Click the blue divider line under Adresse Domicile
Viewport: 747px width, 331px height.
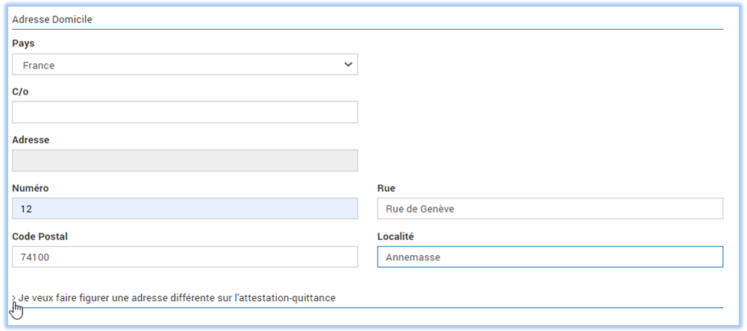[x=368, y=30]
